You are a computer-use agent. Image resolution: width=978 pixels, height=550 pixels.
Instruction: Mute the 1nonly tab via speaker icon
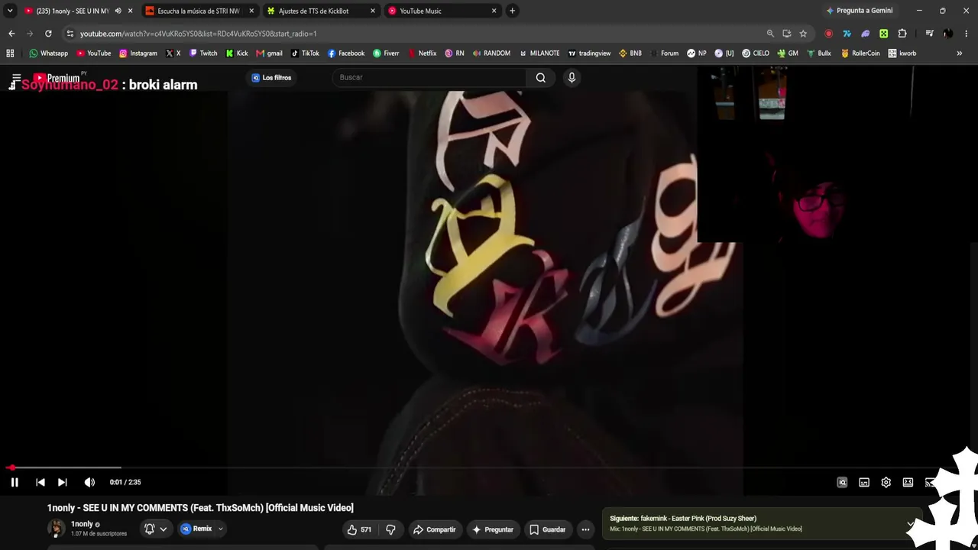118,11
